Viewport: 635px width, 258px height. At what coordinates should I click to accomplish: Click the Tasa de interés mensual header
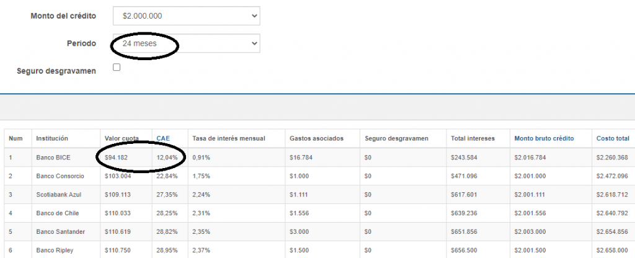229,138
